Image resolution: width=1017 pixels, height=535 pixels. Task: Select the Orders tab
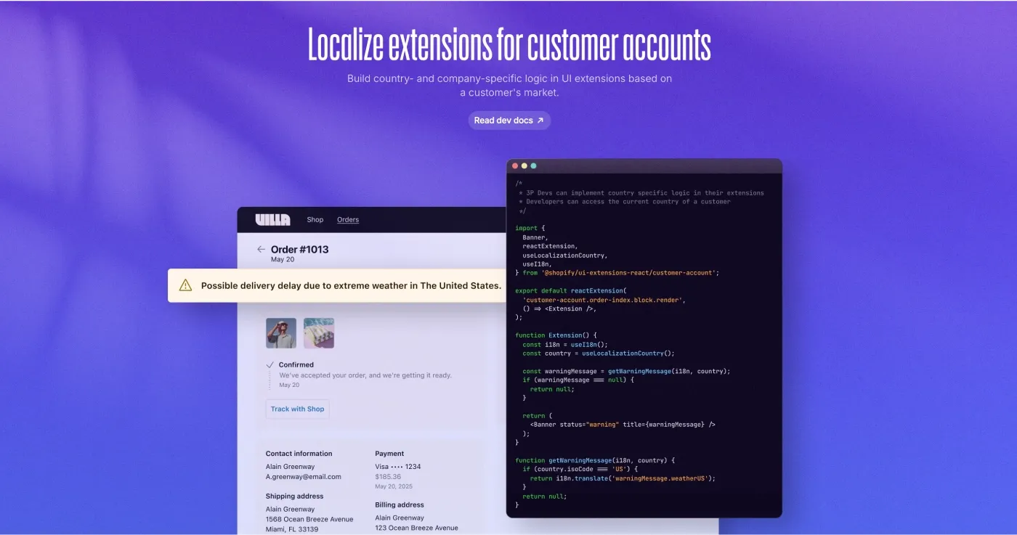(348, 219)
